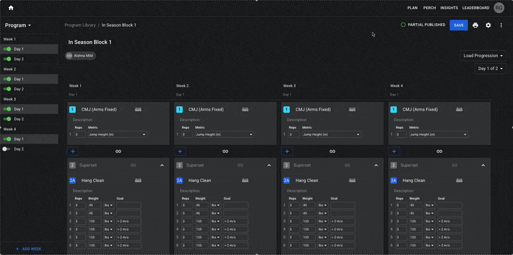513x255 pixels.
Task: Collapse the Week 4 Superset section
Action: click(484, 165)
